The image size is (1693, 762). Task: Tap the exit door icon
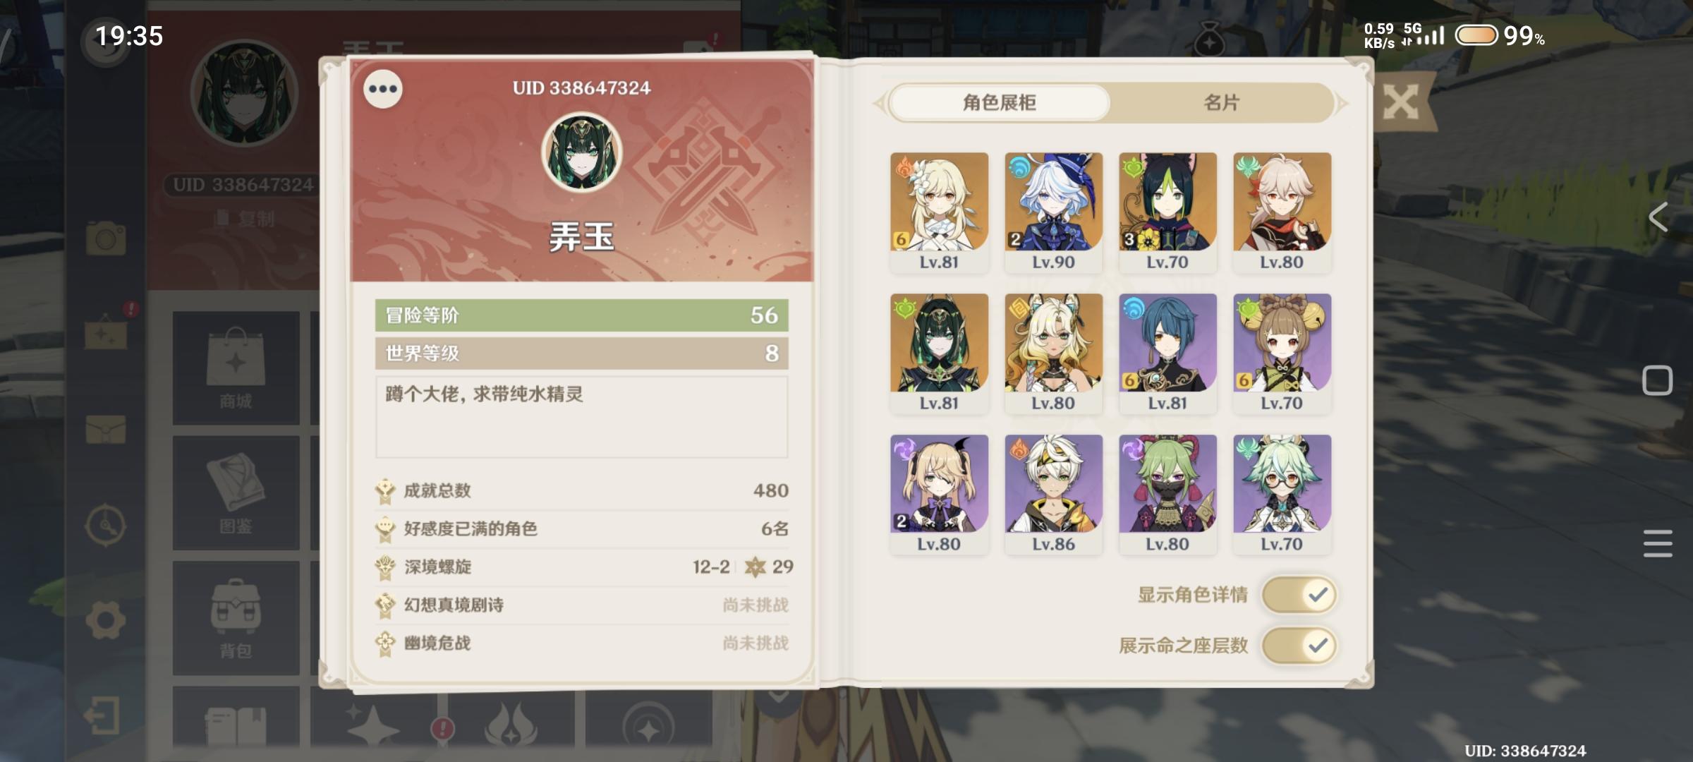click(102, 715)
